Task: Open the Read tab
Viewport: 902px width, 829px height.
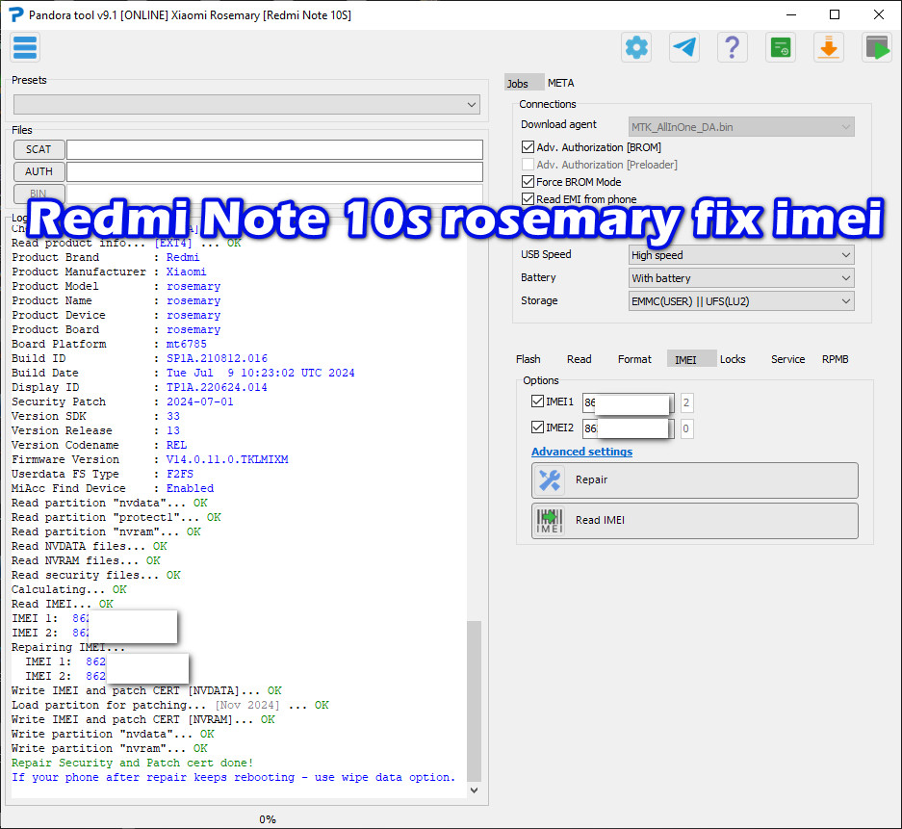Action: pos(579,359)
